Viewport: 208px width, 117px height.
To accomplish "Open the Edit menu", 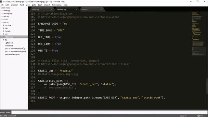I will point(7,5).
